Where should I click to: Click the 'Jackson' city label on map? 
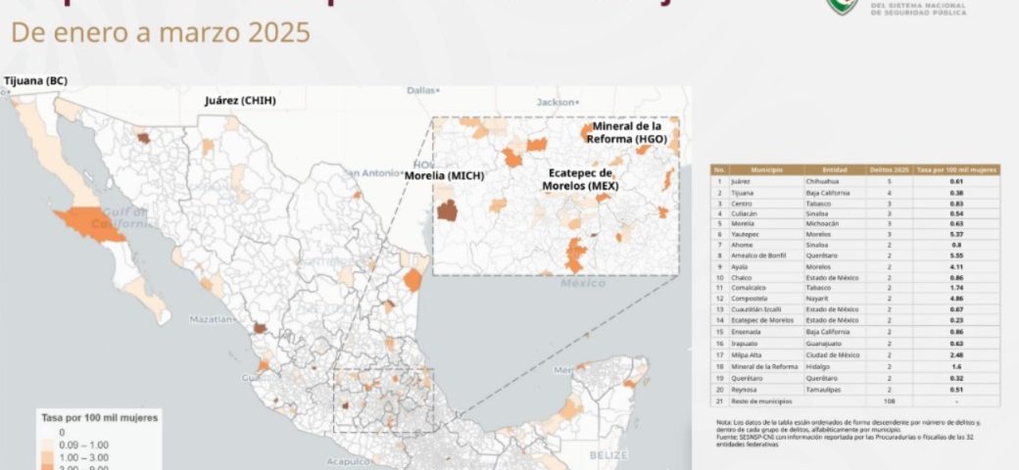[x=557, y=102]
